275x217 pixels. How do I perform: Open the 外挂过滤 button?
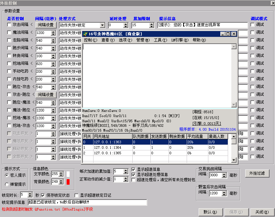click(257, 173)
